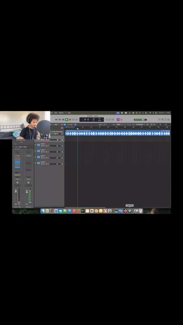
Task: Open Finder from the Dock
Action: coord(43,211)
